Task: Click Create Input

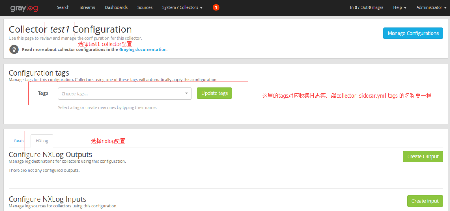Action: coord(425,201)
